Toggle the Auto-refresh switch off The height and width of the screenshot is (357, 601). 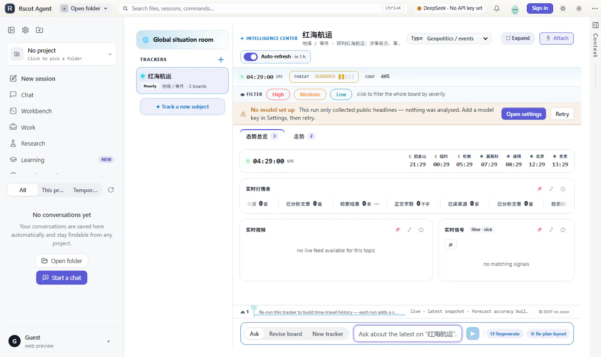(251, 57)
